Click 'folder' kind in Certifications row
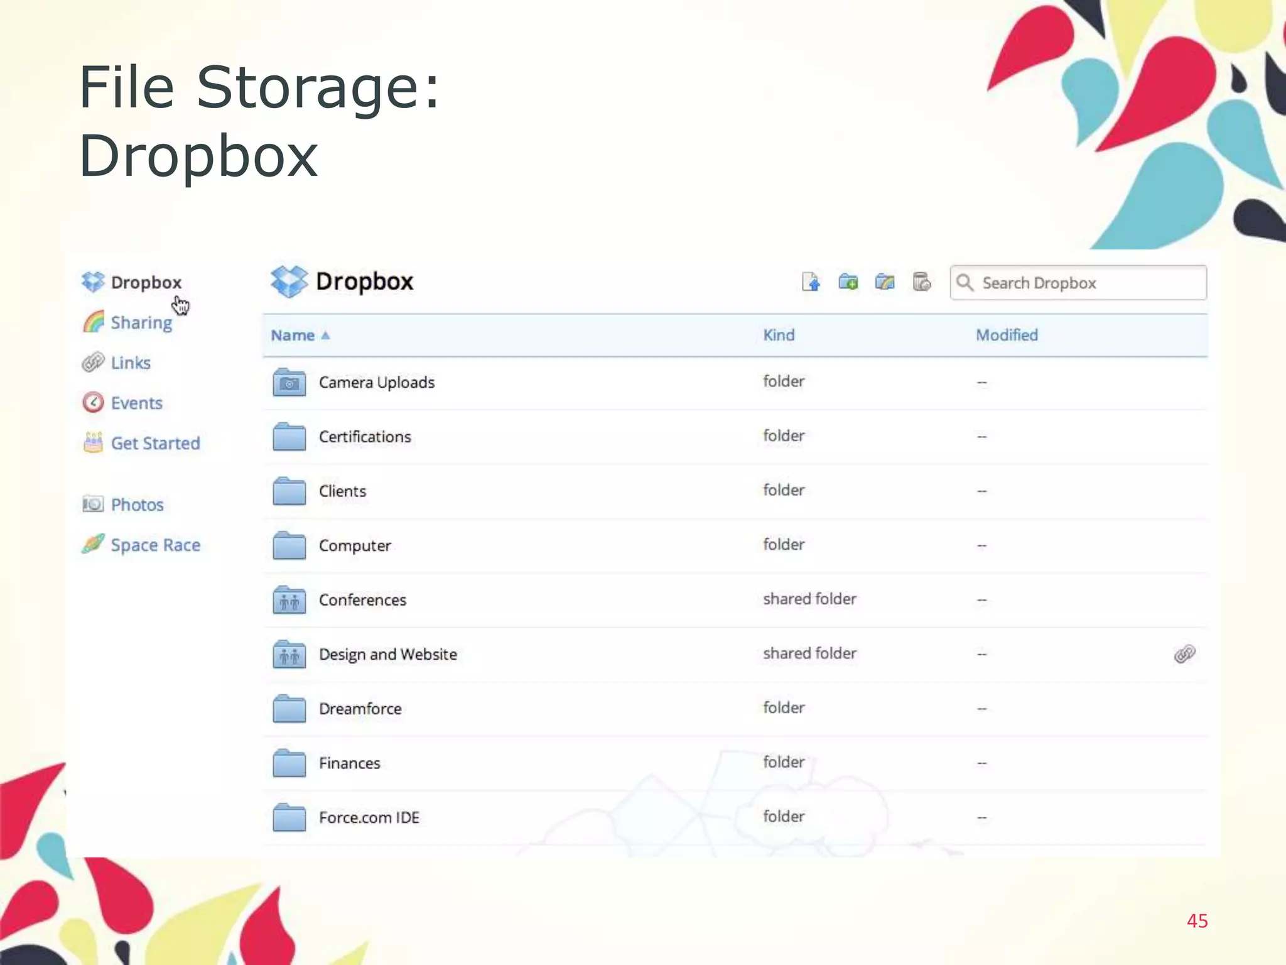Image resolution: width=1286 pixels, height=965 pixels. [x=784, y=435]
